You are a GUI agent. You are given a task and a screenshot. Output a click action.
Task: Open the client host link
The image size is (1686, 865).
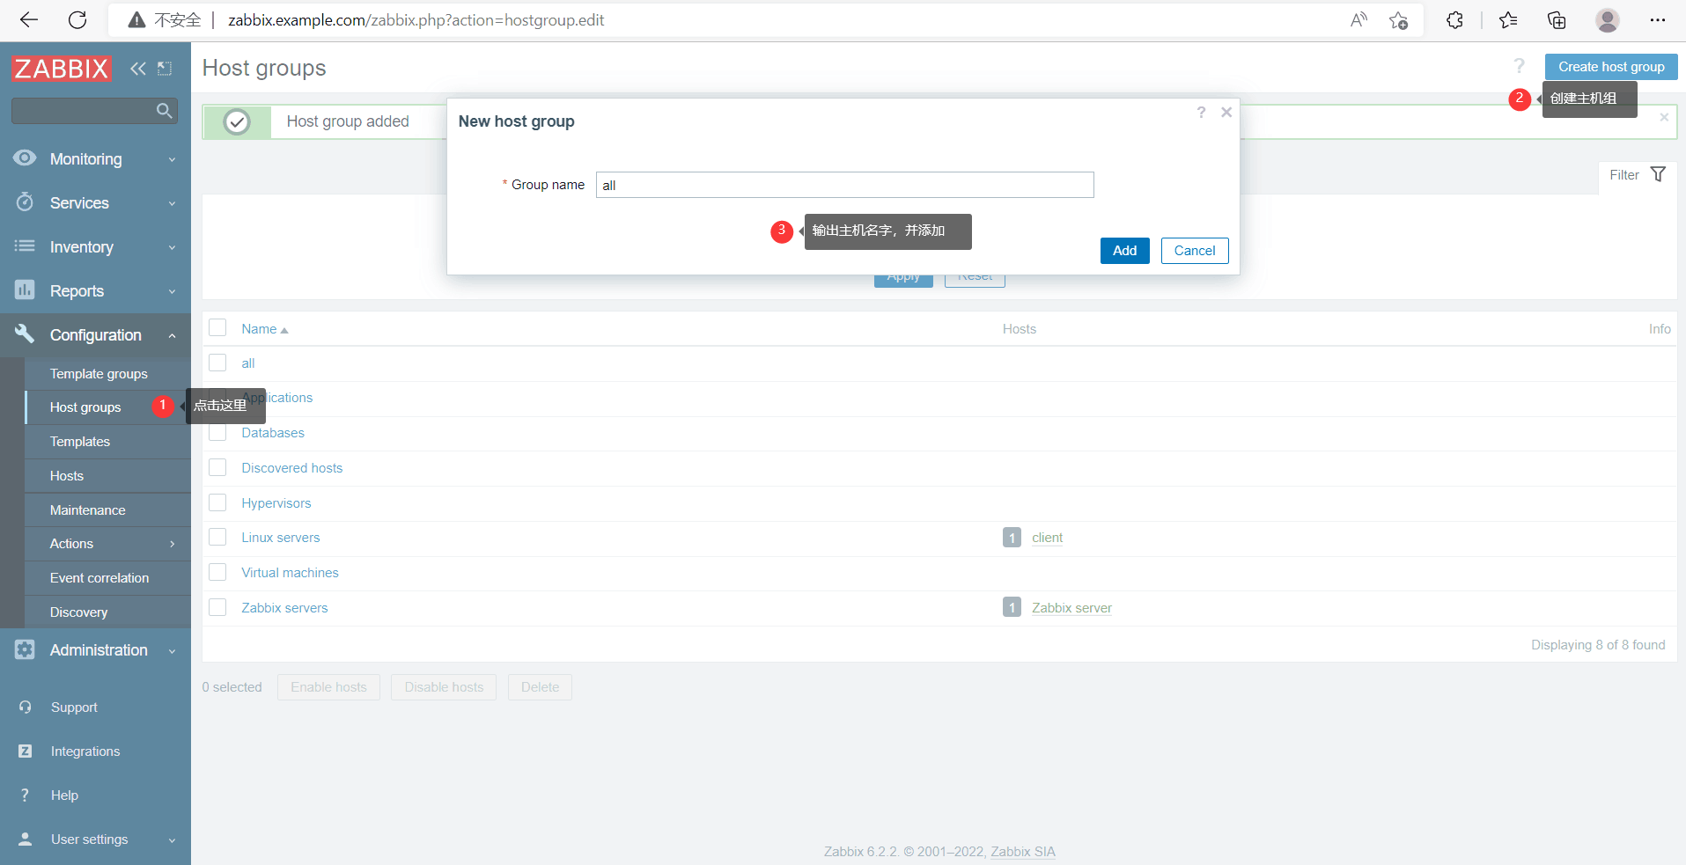[x=1047, y=538]
